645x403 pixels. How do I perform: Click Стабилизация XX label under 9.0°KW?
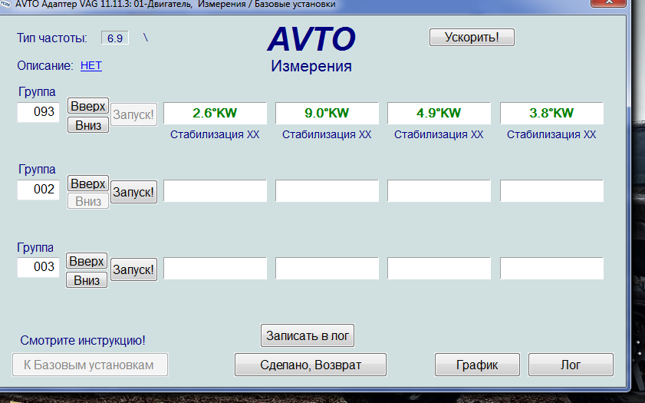pyautogui.click(x=327, y=134)
